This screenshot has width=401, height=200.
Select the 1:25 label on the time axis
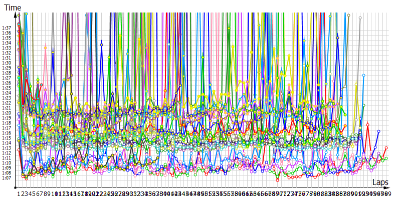(x=7, y=88)
